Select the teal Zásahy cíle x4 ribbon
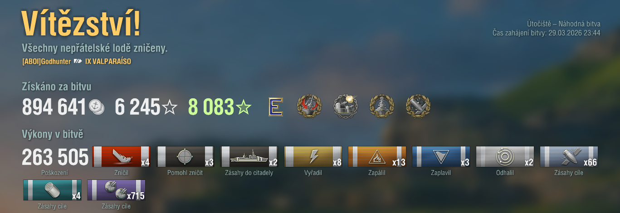 tap(53, 190)
